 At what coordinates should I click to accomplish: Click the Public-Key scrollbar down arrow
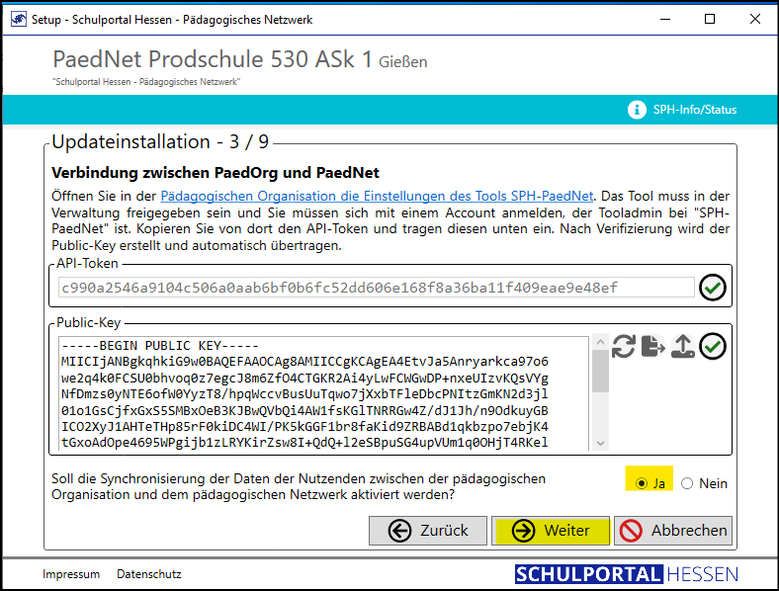[x=600, y=443]
